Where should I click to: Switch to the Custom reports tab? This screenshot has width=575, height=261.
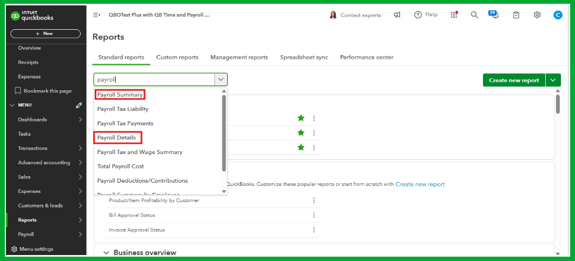177,57
